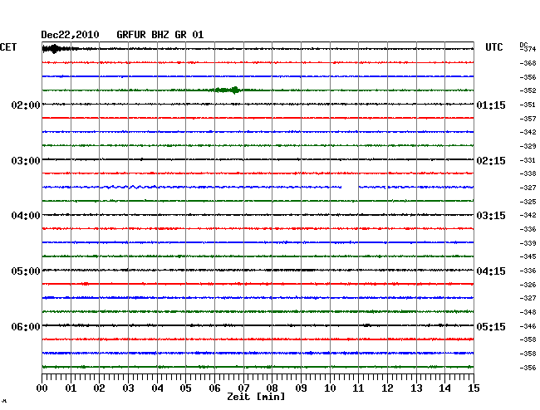The image size is (540, 410).
Task: Click the DC offset value -351
Action: [x=528, y=105]
